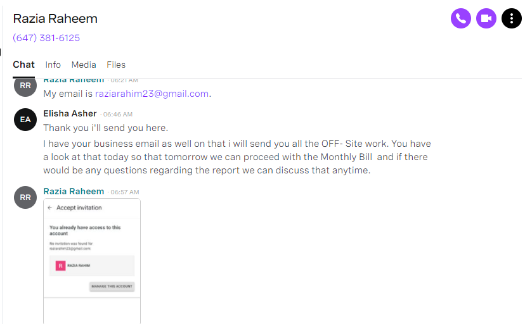525x324 pixels.
Task: Click the RR avatar beside the email message
Action: tap(25, 86)
